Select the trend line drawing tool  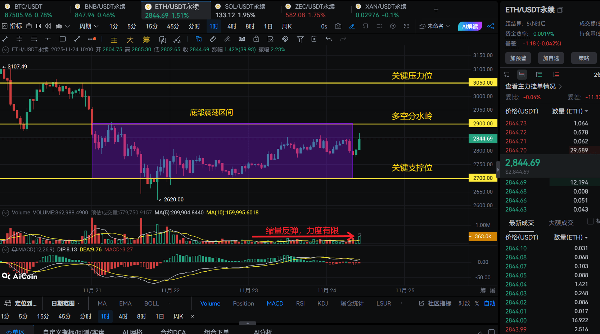point(5,39)
